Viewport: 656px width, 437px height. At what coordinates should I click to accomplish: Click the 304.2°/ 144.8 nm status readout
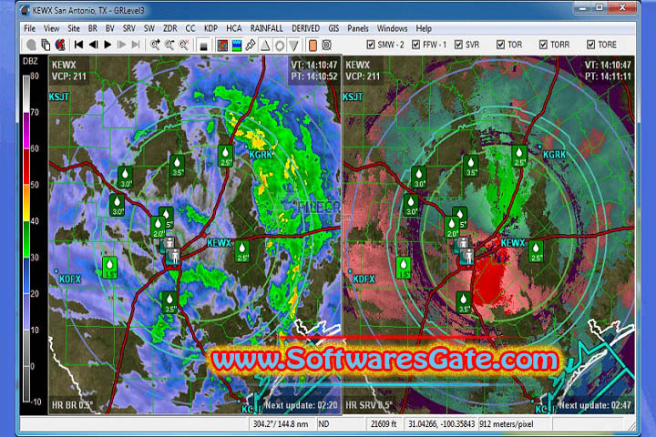281,424
